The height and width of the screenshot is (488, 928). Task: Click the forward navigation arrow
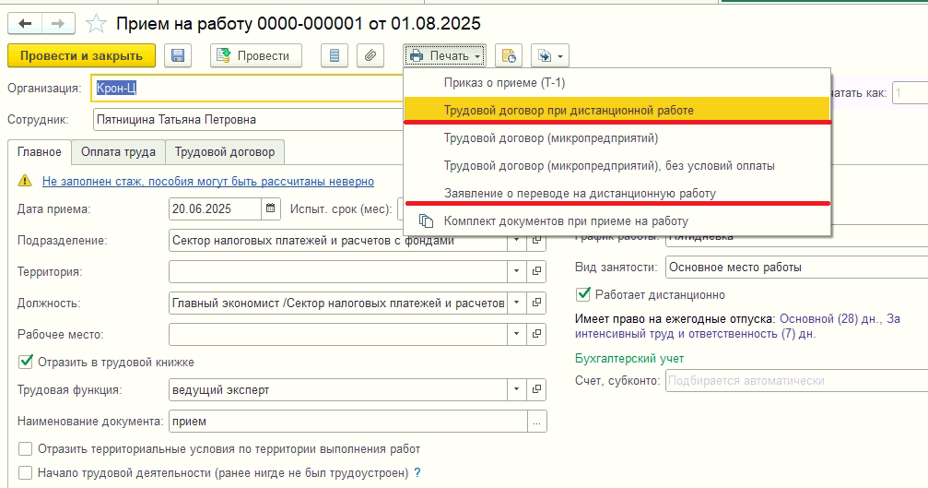58,24
